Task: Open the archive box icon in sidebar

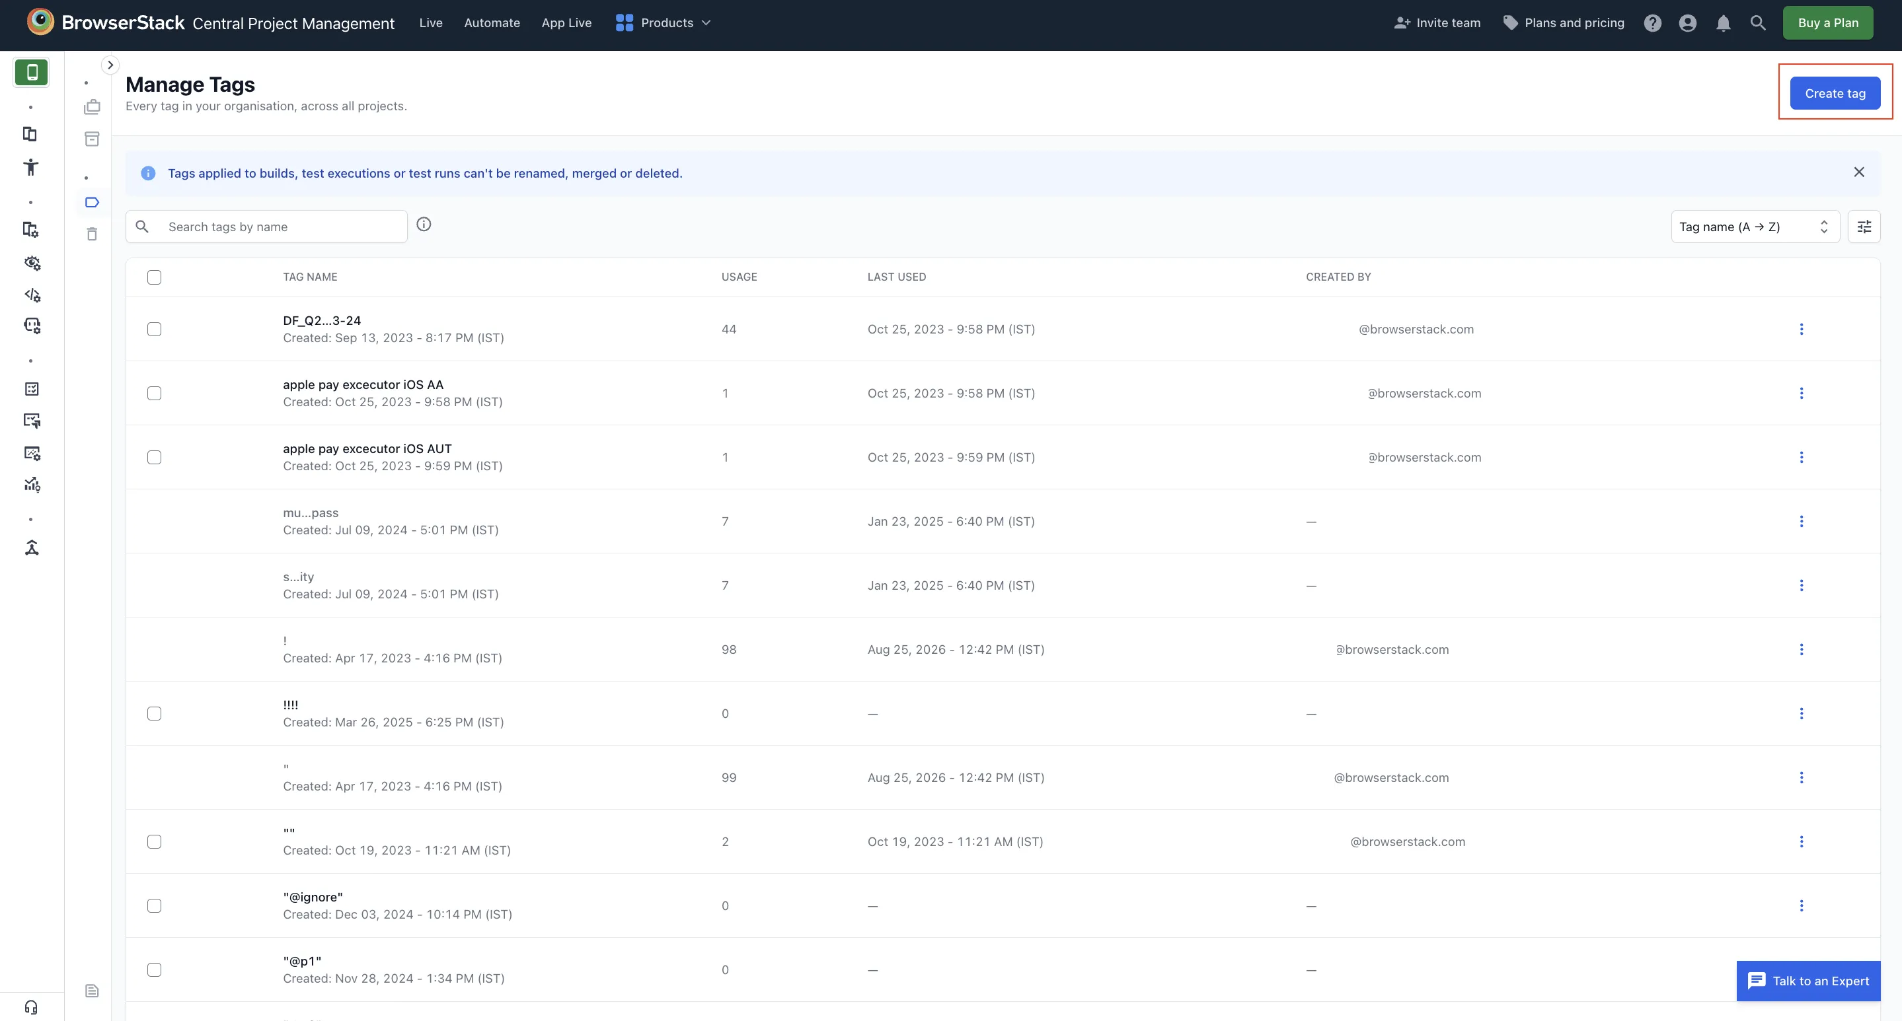Action: pos(93,139)
